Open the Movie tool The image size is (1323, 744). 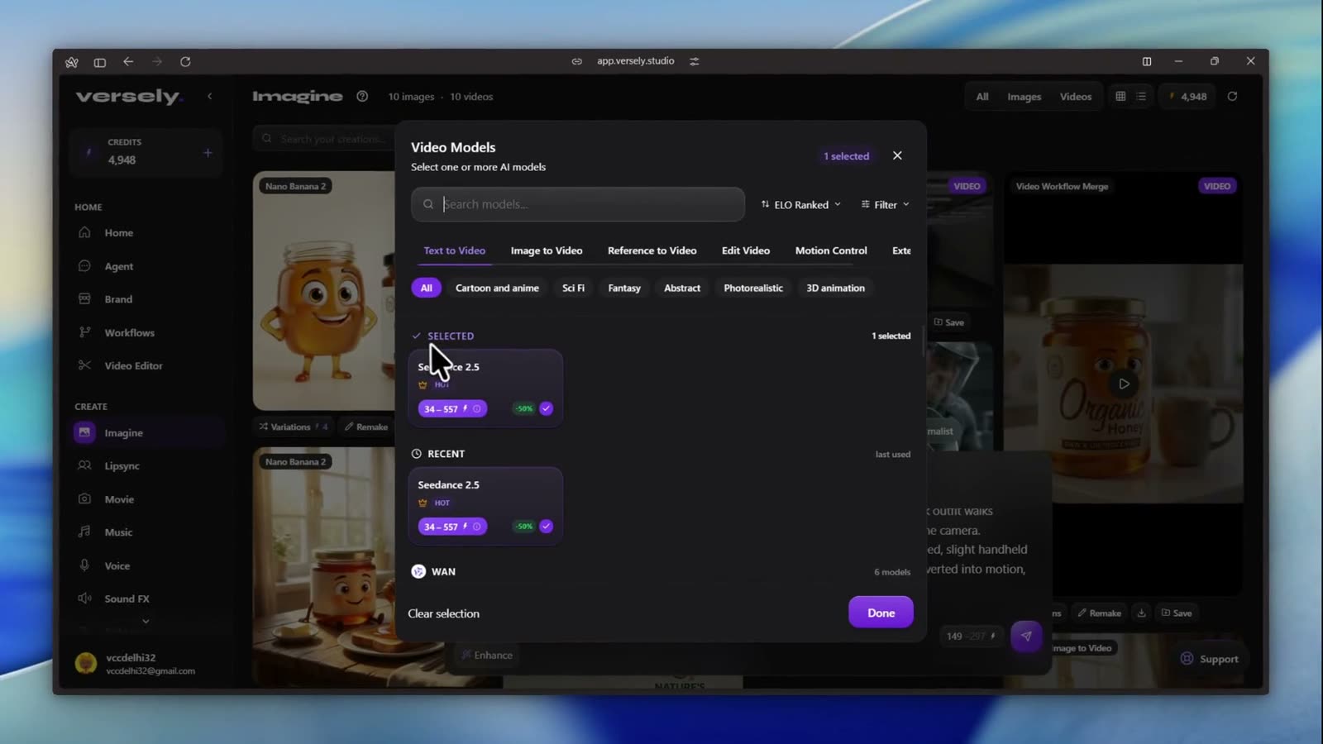tap(119, 499)
